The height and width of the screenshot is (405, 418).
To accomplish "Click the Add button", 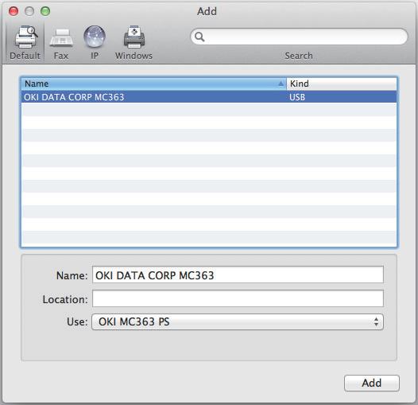I will (x=372, y=383).
